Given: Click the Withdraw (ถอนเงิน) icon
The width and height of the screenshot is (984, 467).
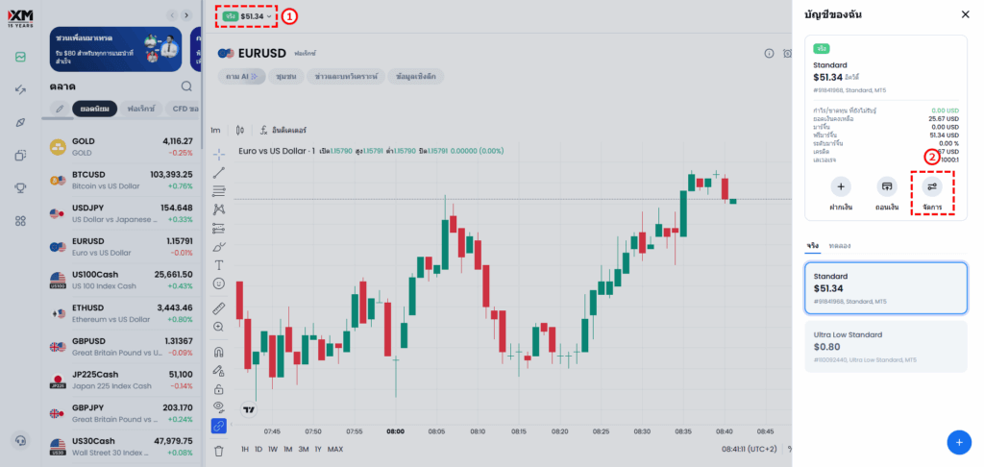Looking at the screenshot, I should tap(886, 187).
